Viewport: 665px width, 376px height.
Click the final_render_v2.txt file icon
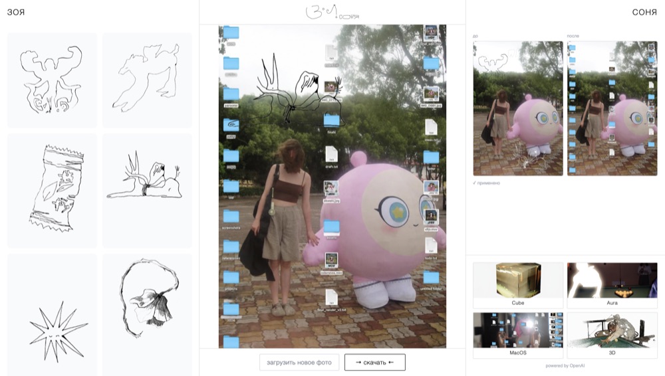[x=331, y=298]
